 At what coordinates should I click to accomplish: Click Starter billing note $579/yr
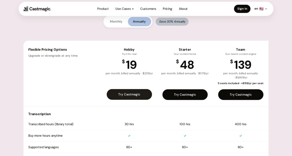185,74
